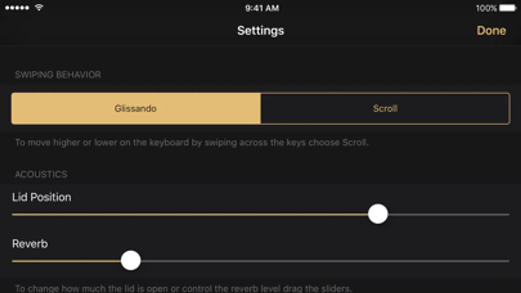The image size is (521, 293).
Task: Click the Reverb label
Action: [30, 244]
